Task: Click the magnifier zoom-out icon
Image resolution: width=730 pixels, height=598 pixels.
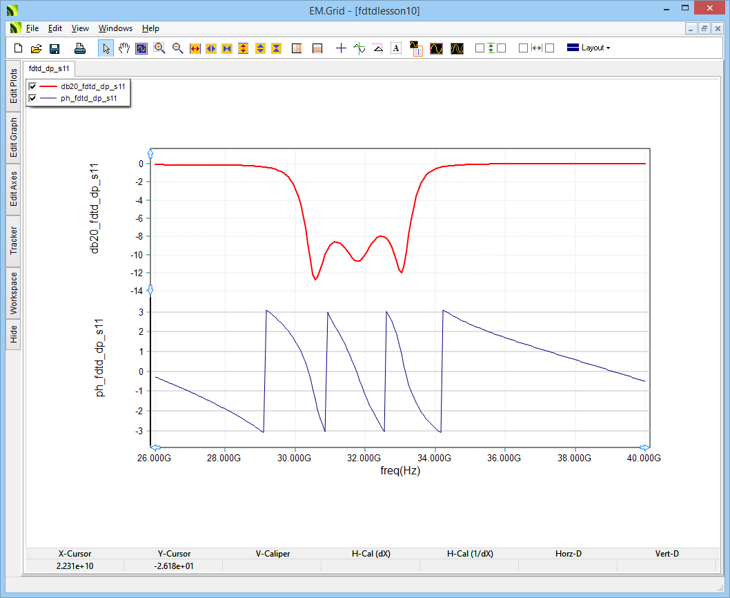Action: point(177,48)
